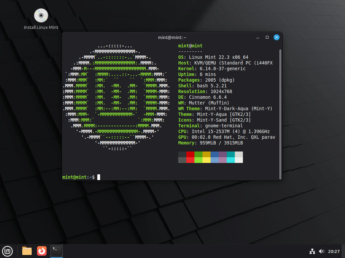Click the 'Icons: Mint-Y-Sand [GTK2/3]' line

point(215,120)
